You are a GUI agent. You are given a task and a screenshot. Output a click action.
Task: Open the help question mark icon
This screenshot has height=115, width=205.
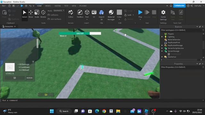click(x=188, y=6)
